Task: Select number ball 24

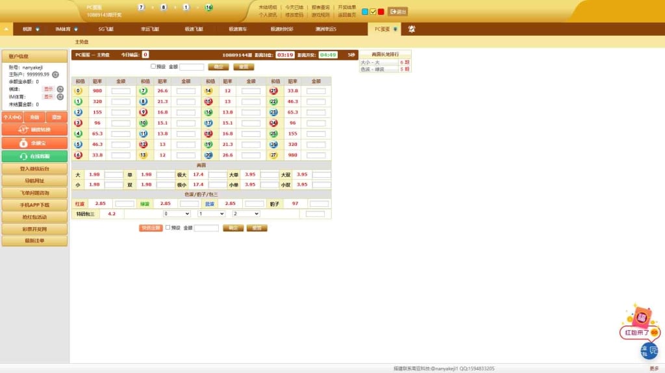Action: [x=273, y=123]
